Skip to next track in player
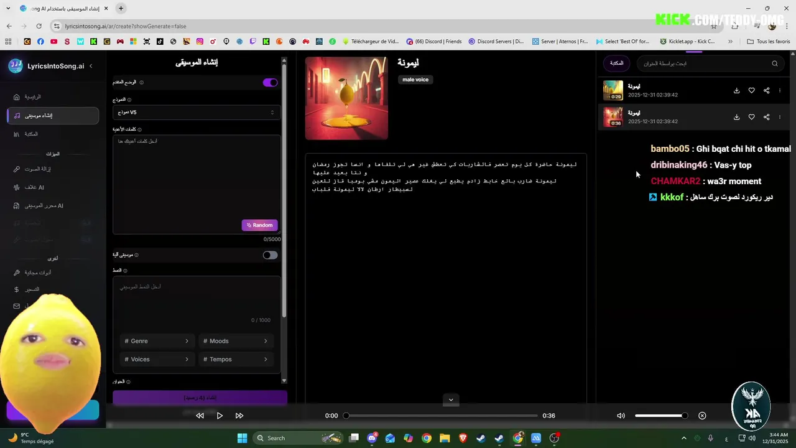The width and height of the screenshot is (796, 448). [x=239, y=416]
